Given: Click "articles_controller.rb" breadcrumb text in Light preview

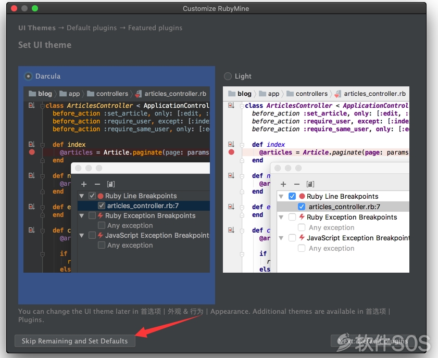Looking at the screenshot, I should 375,94.
